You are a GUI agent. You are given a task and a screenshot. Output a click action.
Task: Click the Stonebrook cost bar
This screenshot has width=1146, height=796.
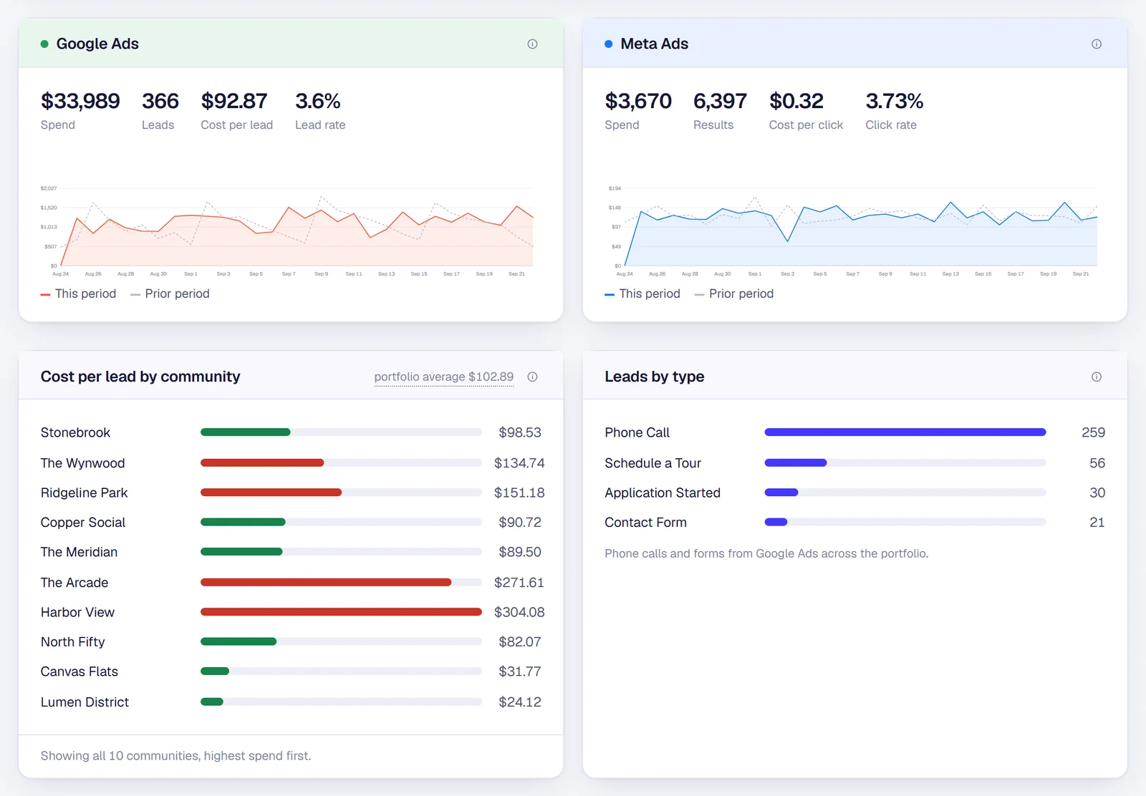[341, 432]
